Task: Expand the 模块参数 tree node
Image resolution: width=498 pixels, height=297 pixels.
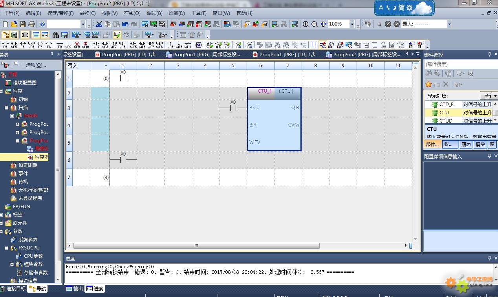Action: click(12, 264)
